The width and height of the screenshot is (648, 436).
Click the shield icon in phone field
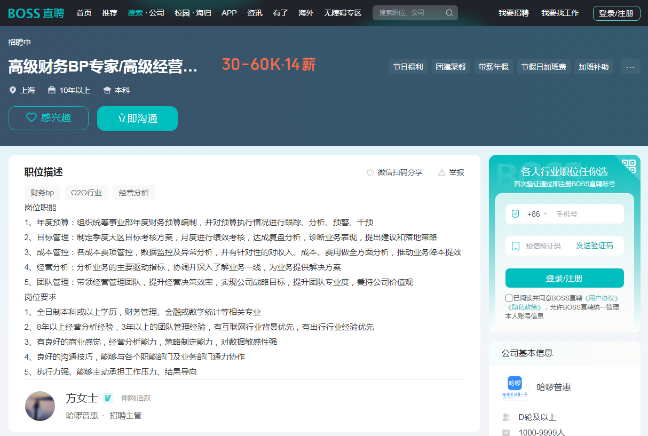pyautogui.click(x=515, y=213)
